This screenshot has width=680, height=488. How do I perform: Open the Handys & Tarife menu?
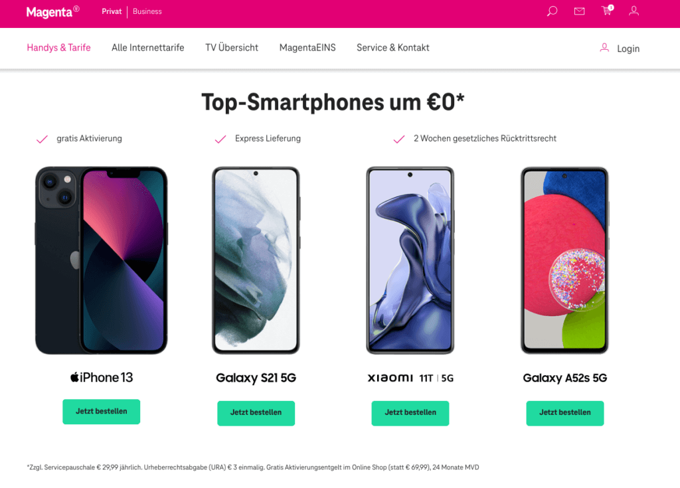click(x=58, y=48)
